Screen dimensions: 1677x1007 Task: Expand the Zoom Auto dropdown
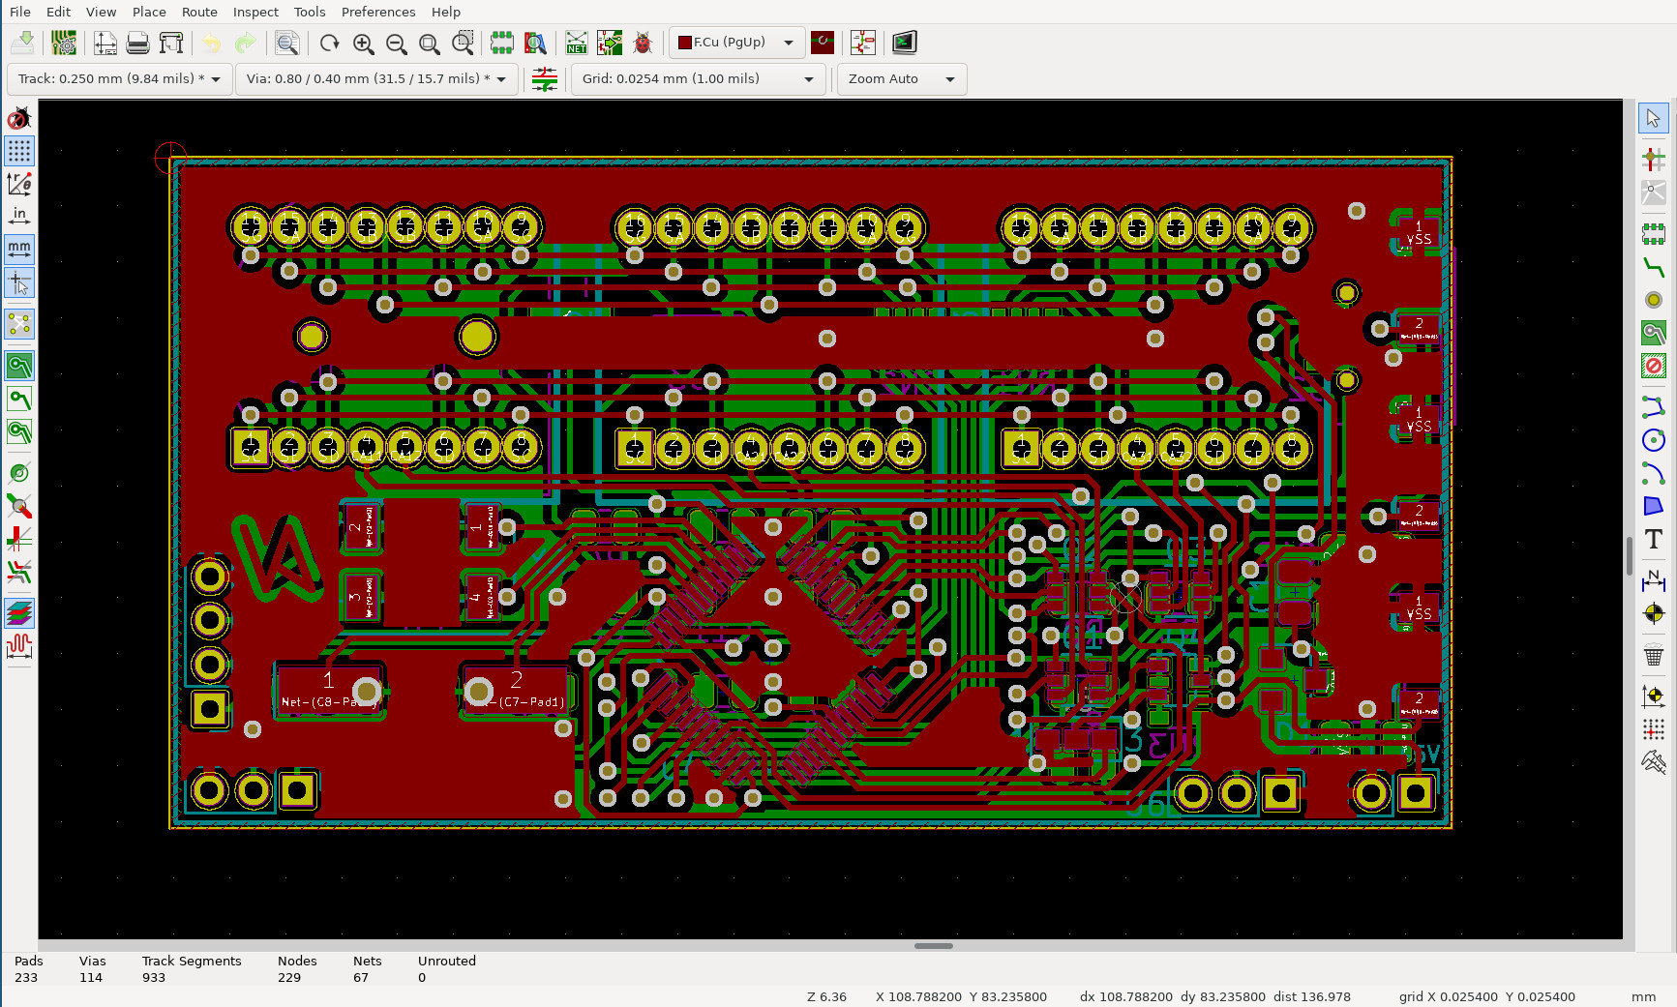949,79
